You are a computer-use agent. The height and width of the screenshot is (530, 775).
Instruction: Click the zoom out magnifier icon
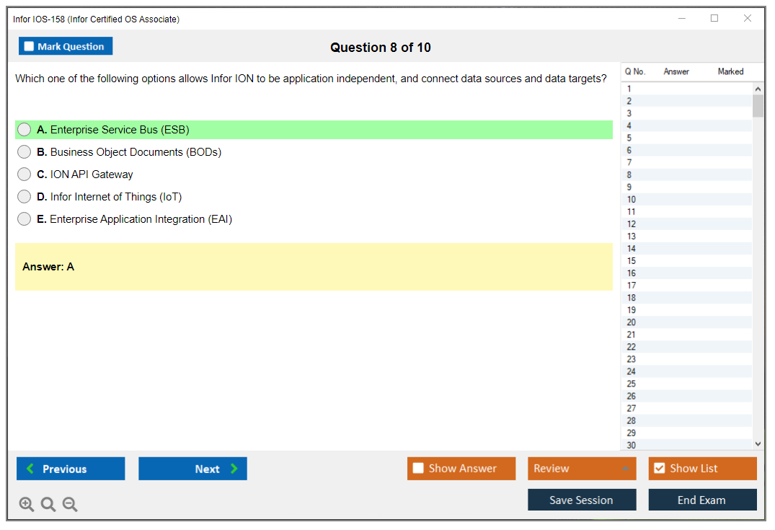pos(70,505)
